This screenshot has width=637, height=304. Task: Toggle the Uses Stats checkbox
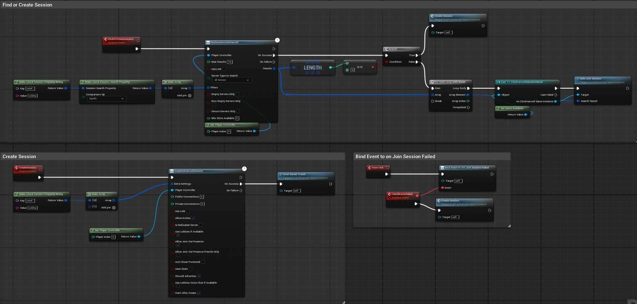click(191, 269)
